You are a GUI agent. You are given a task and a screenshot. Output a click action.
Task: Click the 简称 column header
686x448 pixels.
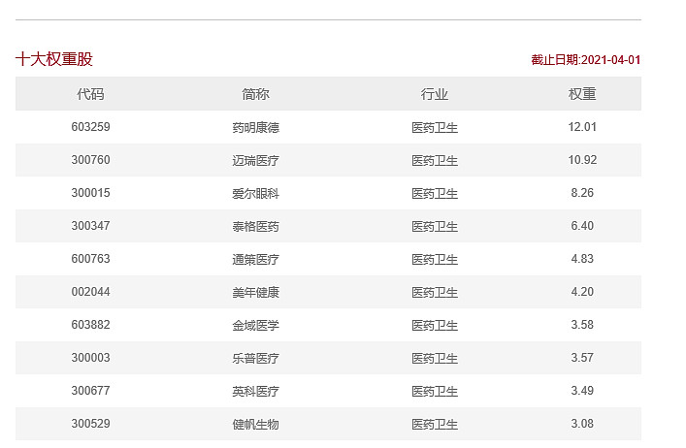pyautogui.click(x=255, y=94)
